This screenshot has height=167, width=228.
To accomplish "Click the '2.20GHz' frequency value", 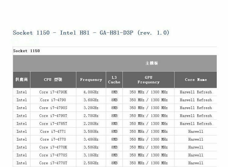I will coord(91,124).
